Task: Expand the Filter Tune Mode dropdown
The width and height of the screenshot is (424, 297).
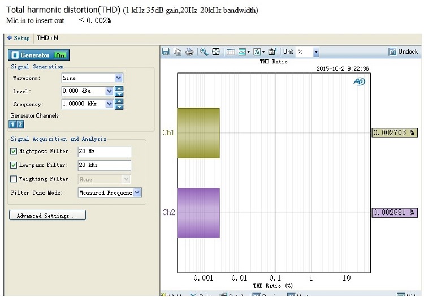Action: pyautogui.click(x=137, y=193)
